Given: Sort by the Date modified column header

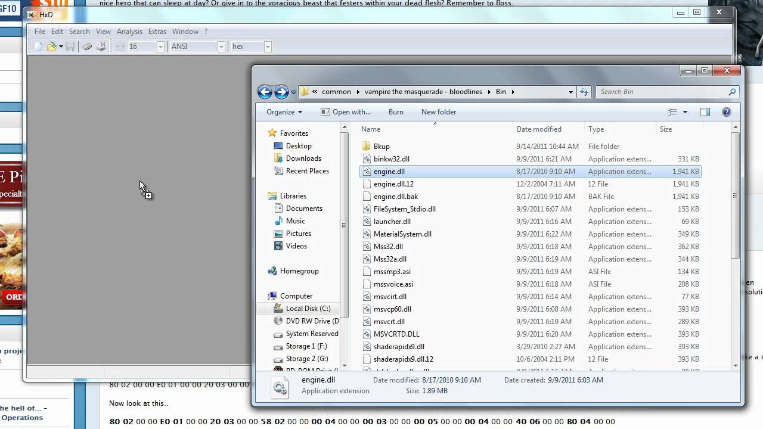Looking at the screenshot, I should click(548, 129).
